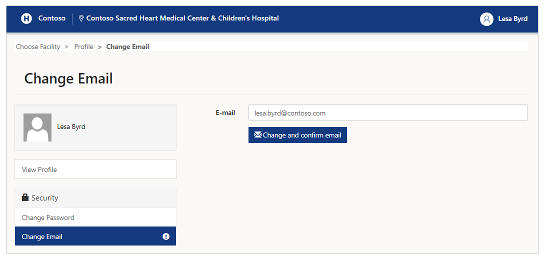Click the Security padlock icon
The width and height of the screenshot is (547, 261).
click(x=25, y=197)
